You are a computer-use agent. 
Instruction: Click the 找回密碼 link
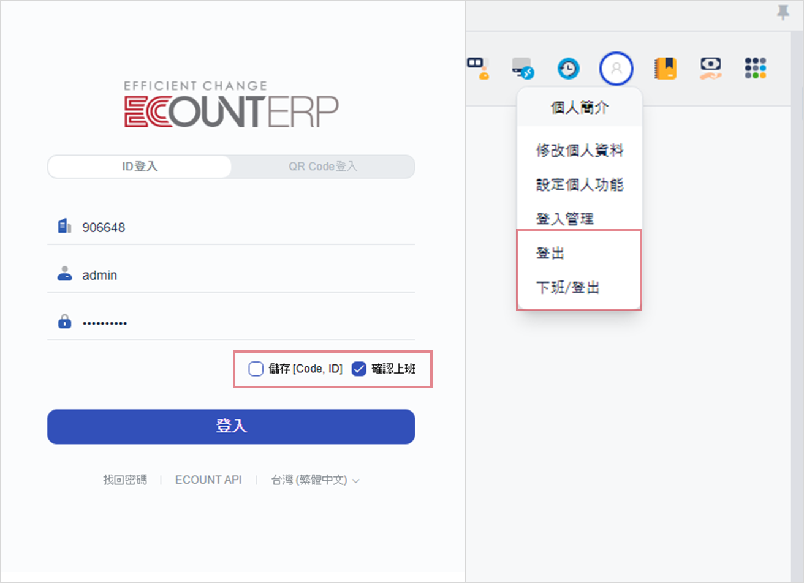124,480
